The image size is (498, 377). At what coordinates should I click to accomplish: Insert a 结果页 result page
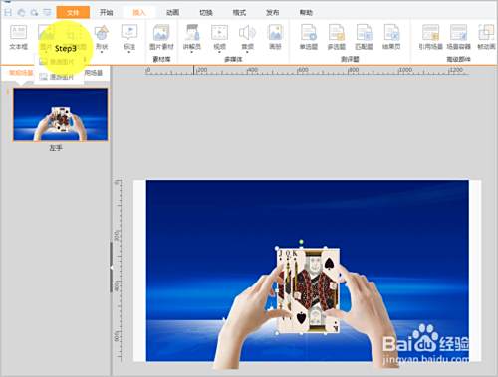(391, 37)
